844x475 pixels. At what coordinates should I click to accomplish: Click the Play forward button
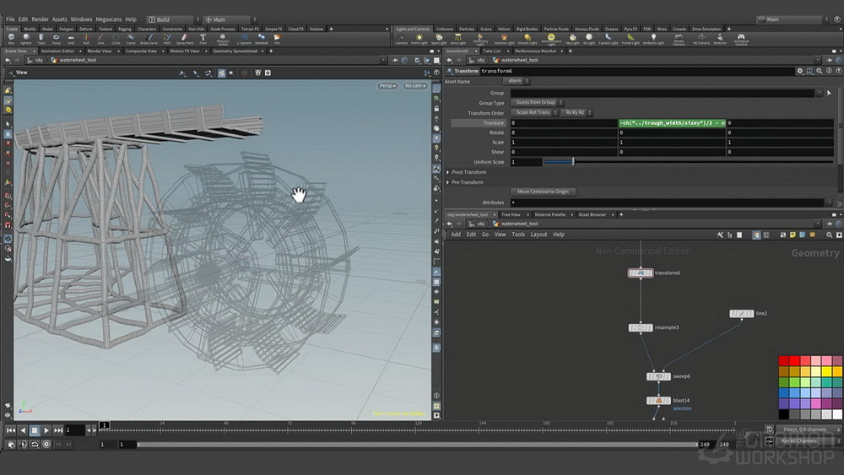point(46,430)
